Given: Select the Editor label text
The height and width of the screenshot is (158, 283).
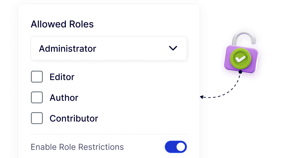Looking at the screenshot, I should [62, 77].
